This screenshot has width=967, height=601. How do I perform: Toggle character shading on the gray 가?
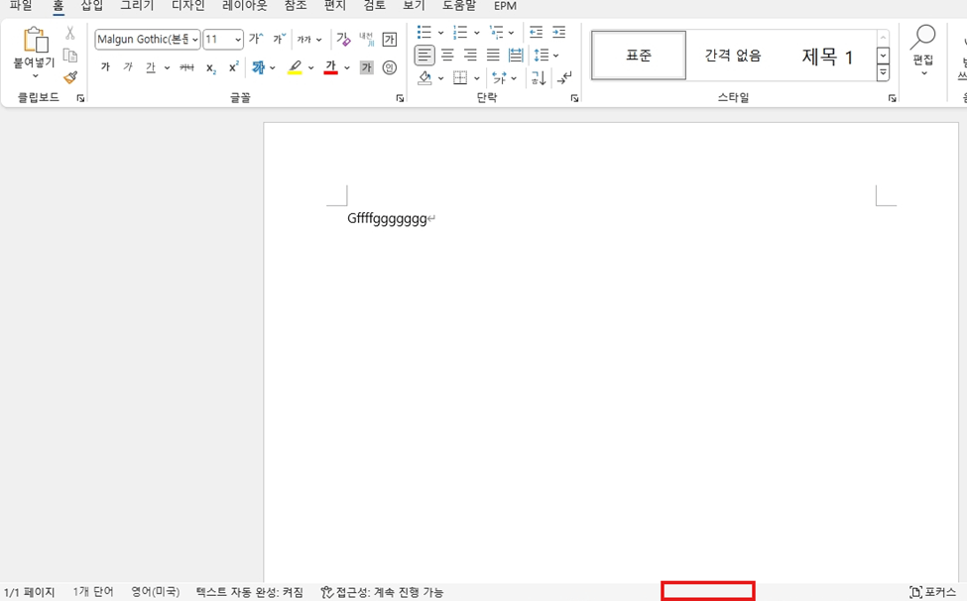367,67
